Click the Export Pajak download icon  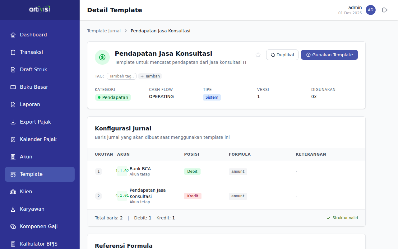tap(13, 122)
